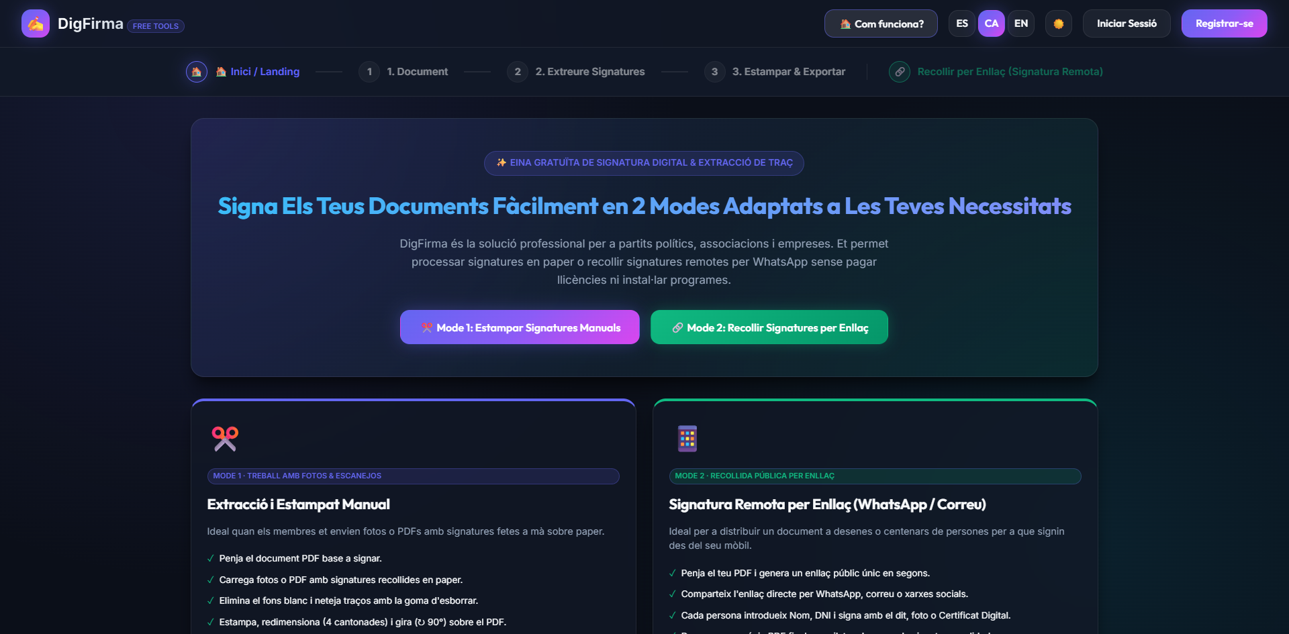Click the phone icon in Mode 2 card
The image size is (1289, 634).
(687, 439)
